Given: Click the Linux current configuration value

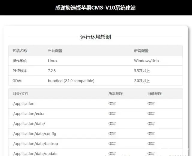Looking at the screenshot, I should (52, 61).
